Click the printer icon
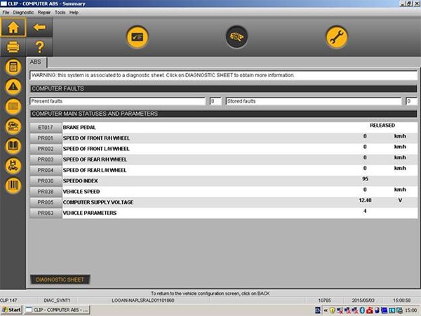Viewport: 421px width, 316px height. pyautogui.click(x=13, y=47)
